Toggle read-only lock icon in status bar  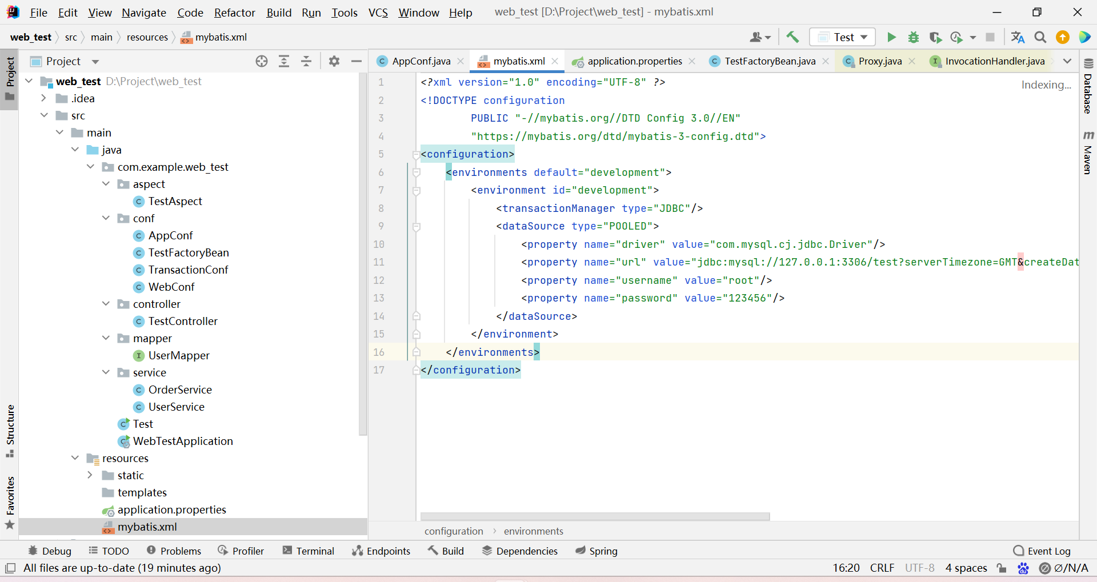(x=1002, y=568)
